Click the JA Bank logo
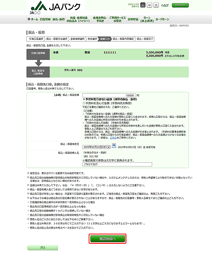The height and width of the screenshot is (257, 212). [x=55, y=7]
